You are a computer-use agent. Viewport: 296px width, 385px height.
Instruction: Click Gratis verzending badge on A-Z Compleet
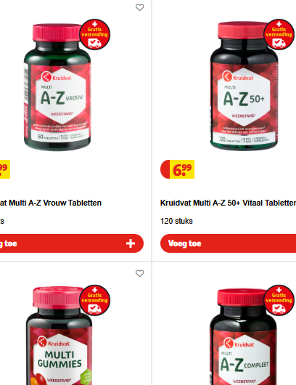point(279,300)
